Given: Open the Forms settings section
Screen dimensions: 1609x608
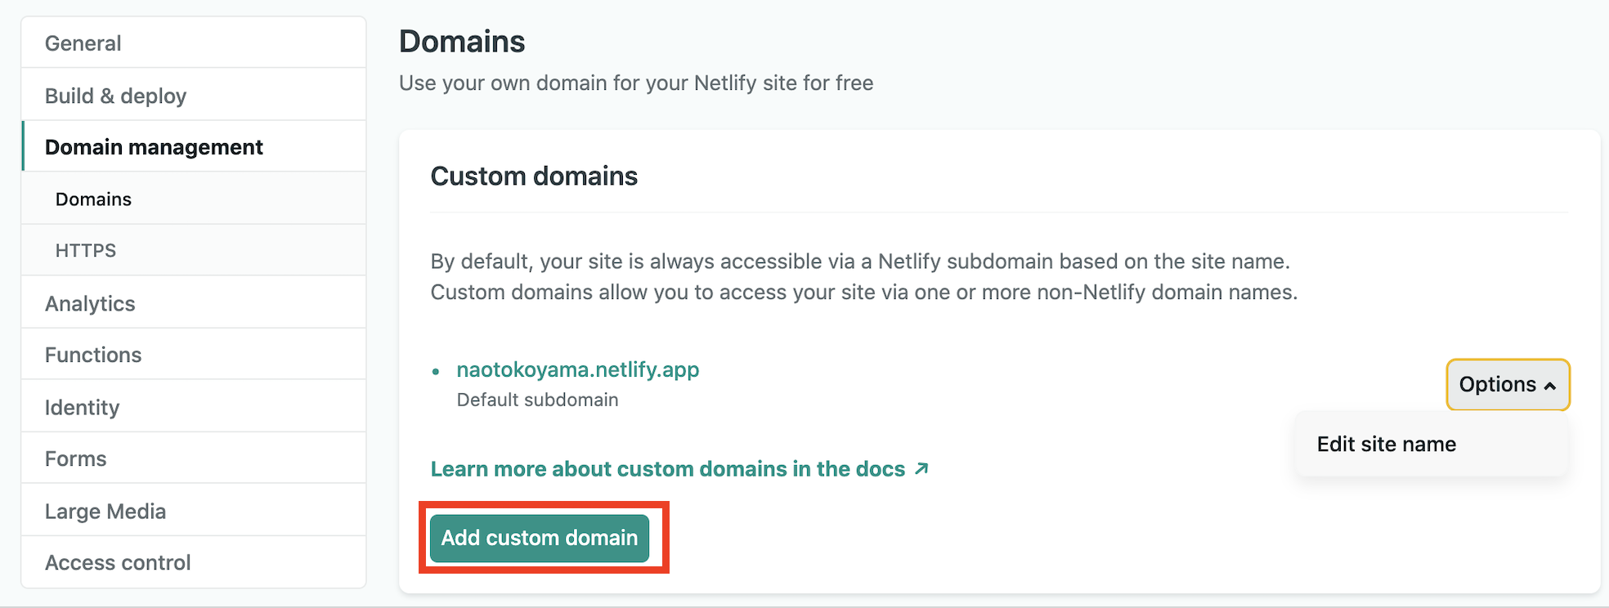Looking at the screenshot, I should click(x=75, y=458).
